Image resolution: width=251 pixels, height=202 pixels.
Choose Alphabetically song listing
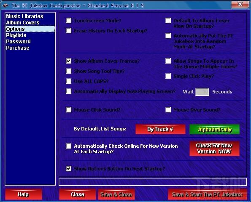pyautogui.click(x=214, y=129)
